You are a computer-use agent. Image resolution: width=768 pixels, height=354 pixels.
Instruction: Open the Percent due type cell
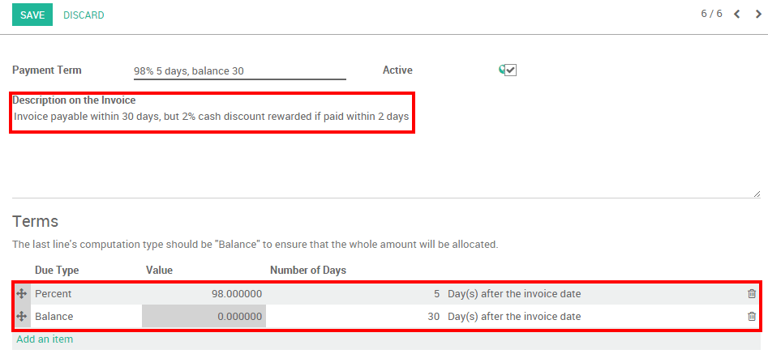[x=85, y=294]
